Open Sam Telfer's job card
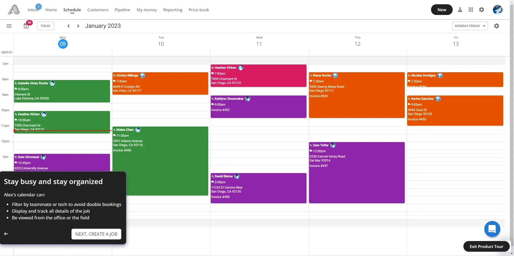The image size is (514, 256). point(357,173)
